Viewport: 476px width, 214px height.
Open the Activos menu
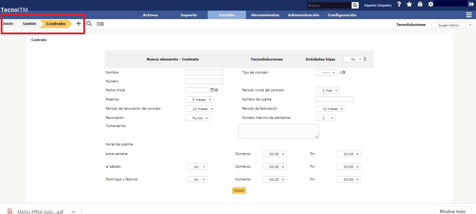point(150,15)
